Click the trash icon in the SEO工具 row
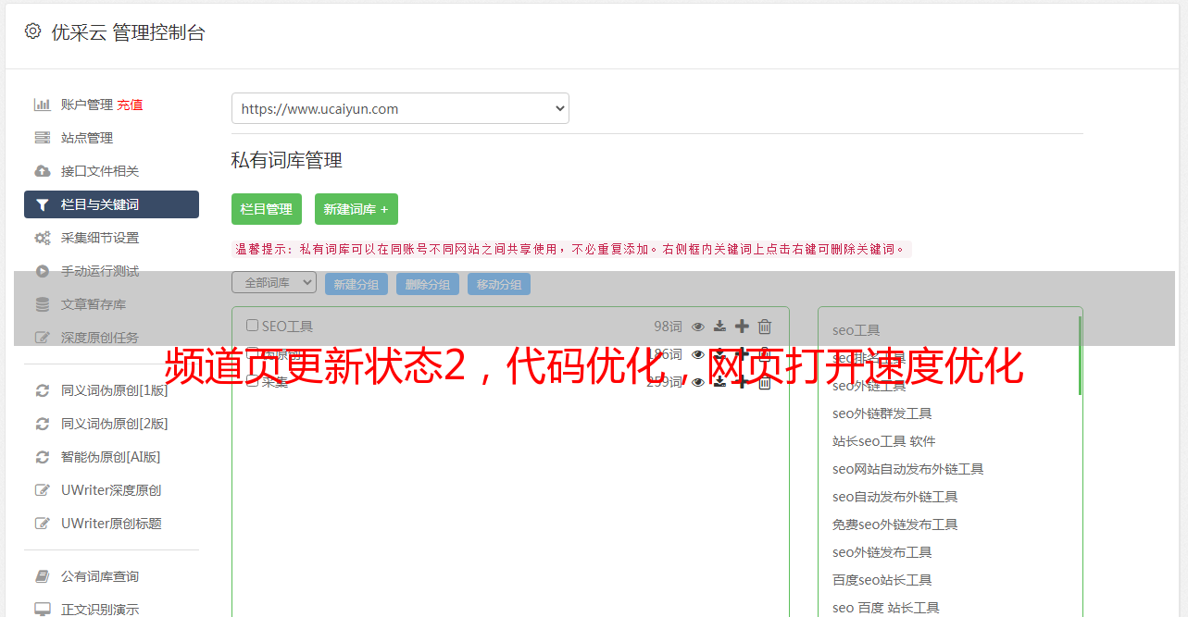This screenshot has width=1188, height=617. coord(765,327)
